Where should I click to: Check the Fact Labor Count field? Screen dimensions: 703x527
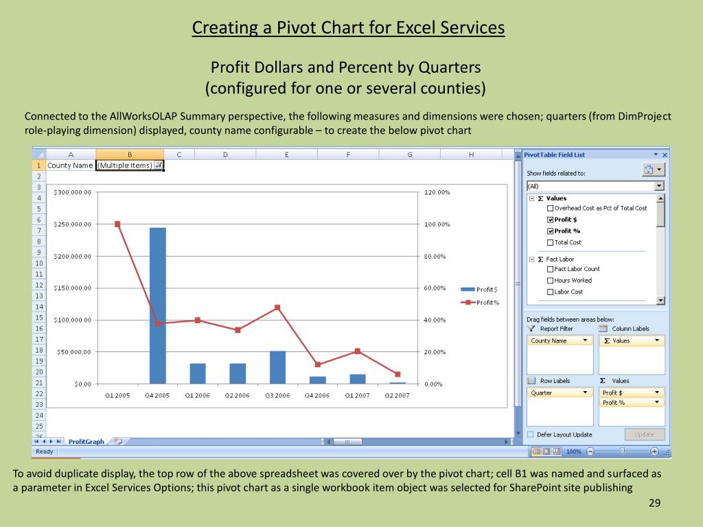[x=550, y=269]
